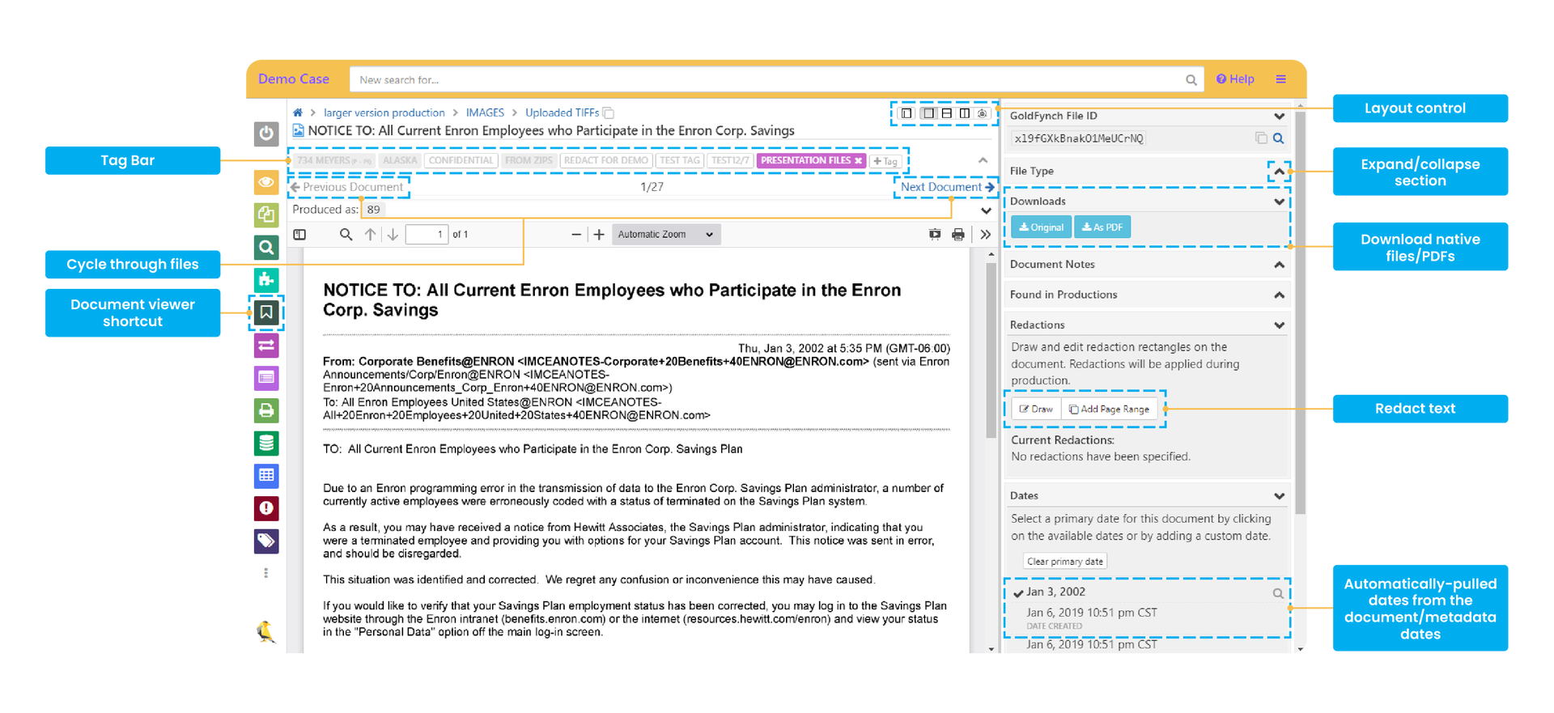Screen dimensions: 1554x713
Task: Select the first layout control icon
Action: point(907,113)
